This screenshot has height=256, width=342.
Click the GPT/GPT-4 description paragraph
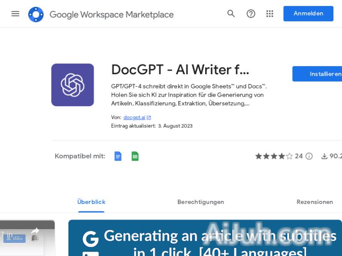(x=189, y=95)
